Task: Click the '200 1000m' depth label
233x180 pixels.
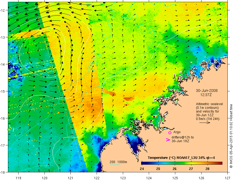Action: coord(118,162)
